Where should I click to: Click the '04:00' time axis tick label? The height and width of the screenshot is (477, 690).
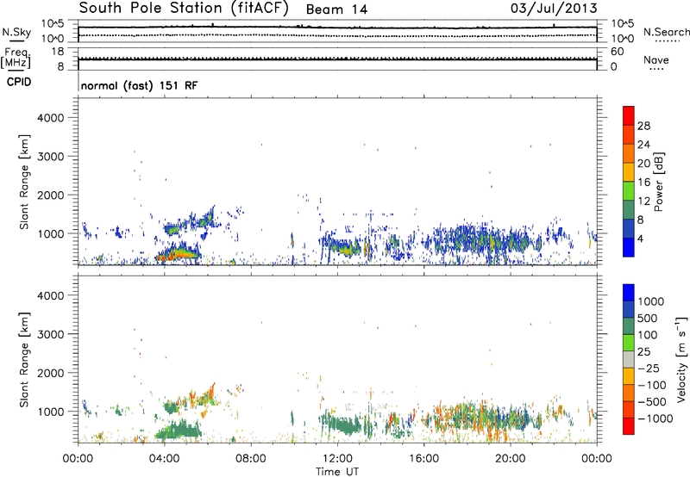[164, 459]
